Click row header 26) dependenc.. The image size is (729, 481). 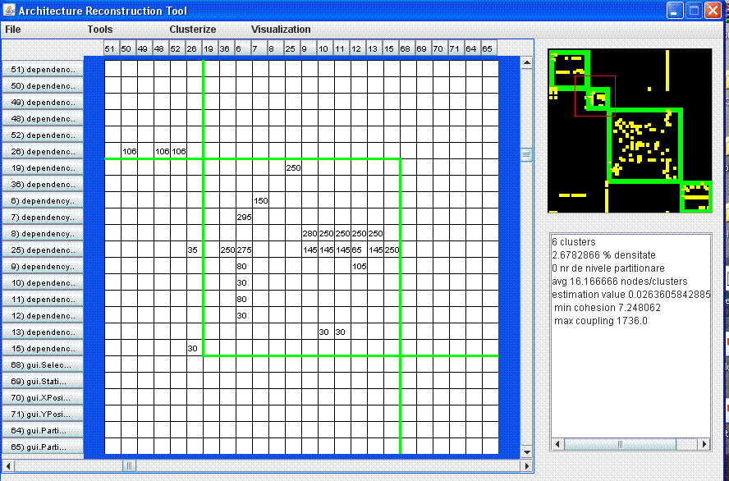tap(43, 152)
